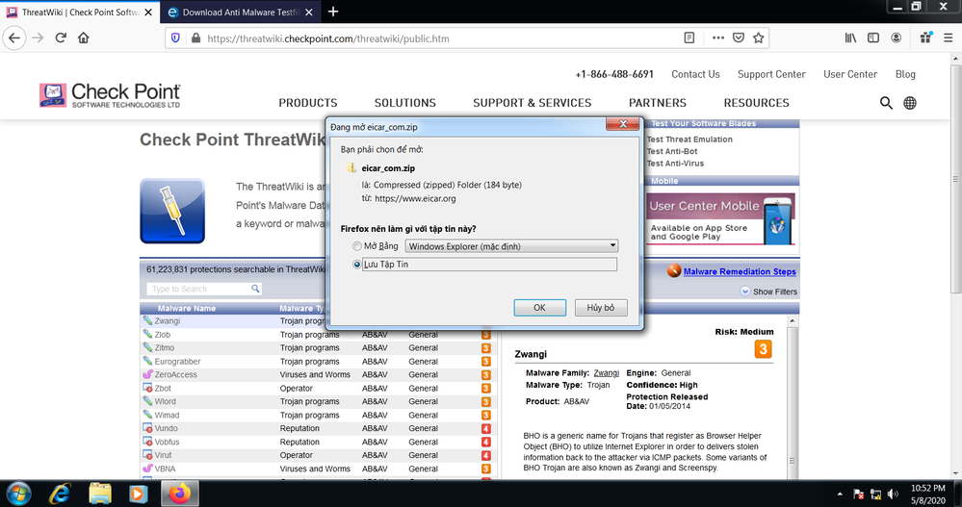Reload the current page

(60, 38)
